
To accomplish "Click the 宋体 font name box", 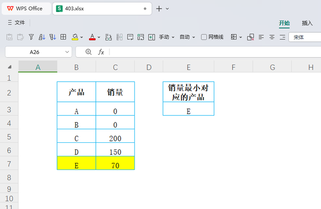I will [305, 37].
